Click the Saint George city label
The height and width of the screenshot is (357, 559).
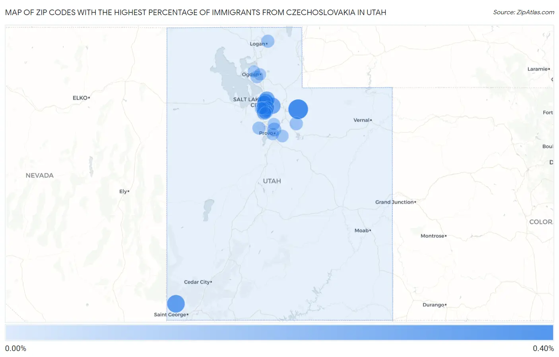pos(171,315)
